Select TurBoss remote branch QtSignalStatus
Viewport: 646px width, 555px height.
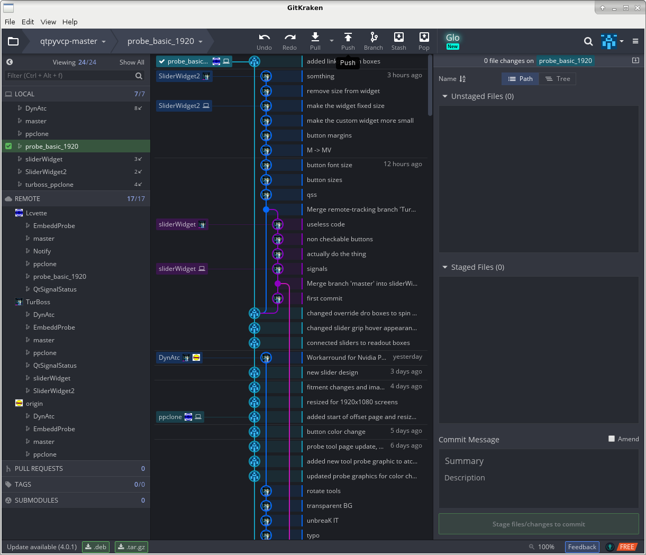coord(76,366)
